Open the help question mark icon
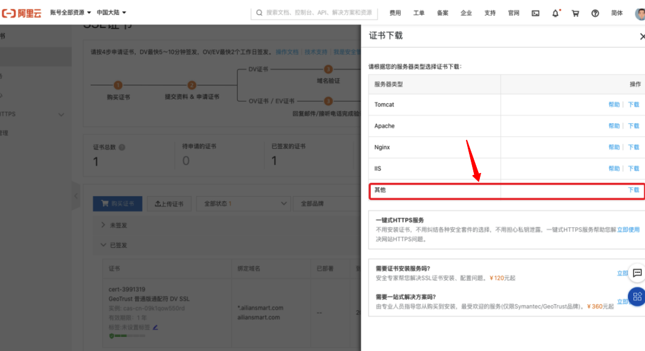The height and width of the screenshot is (351, 645). pyautogui.click(x=595, y=13)
